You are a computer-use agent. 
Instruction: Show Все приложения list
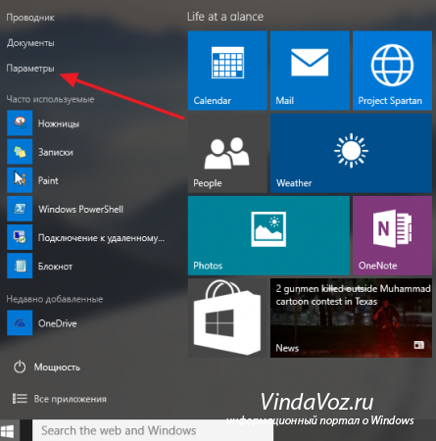(71, 399)
